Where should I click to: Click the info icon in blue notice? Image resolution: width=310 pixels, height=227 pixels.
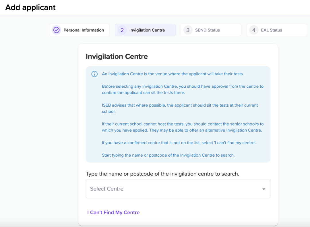pyautogui.click(x=94, y=74)
